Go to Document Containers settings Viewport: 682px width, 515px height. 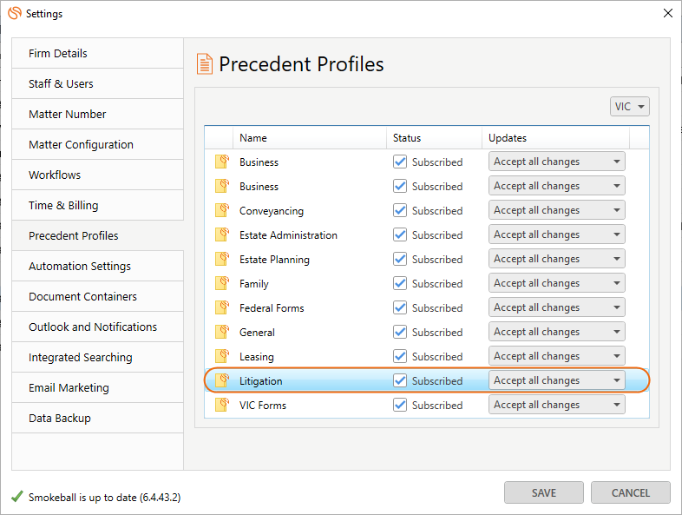click(x=97, y=296)
